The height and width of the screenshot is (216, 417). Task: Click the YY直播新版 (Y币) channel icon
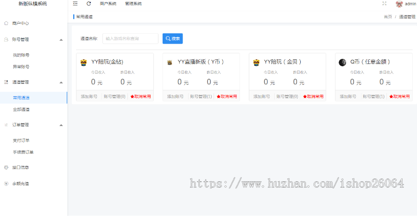170,63
